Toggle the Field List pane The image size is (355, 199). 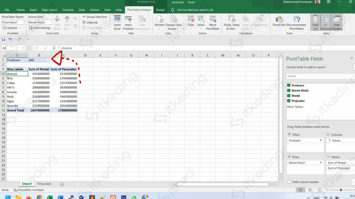[315, 23]
